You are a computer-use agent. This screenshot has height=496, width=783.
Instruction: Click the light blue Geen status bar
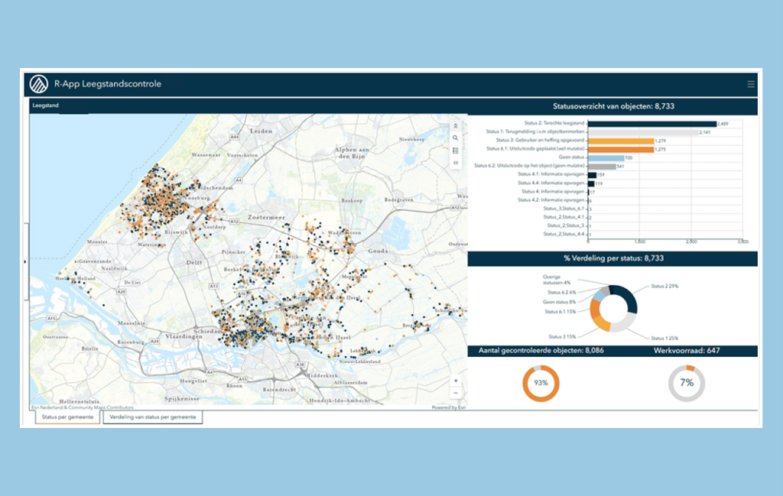pyautogui.click(x=606, y=158)
